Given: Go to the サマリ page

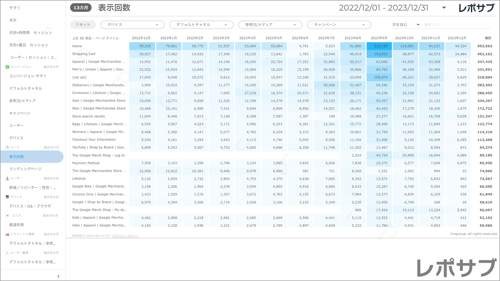Looking at the screenshot, I should coord(15,8).
